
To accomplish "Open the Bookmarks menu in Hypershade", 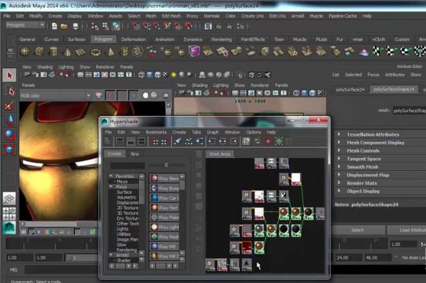I will coord(156,132).
